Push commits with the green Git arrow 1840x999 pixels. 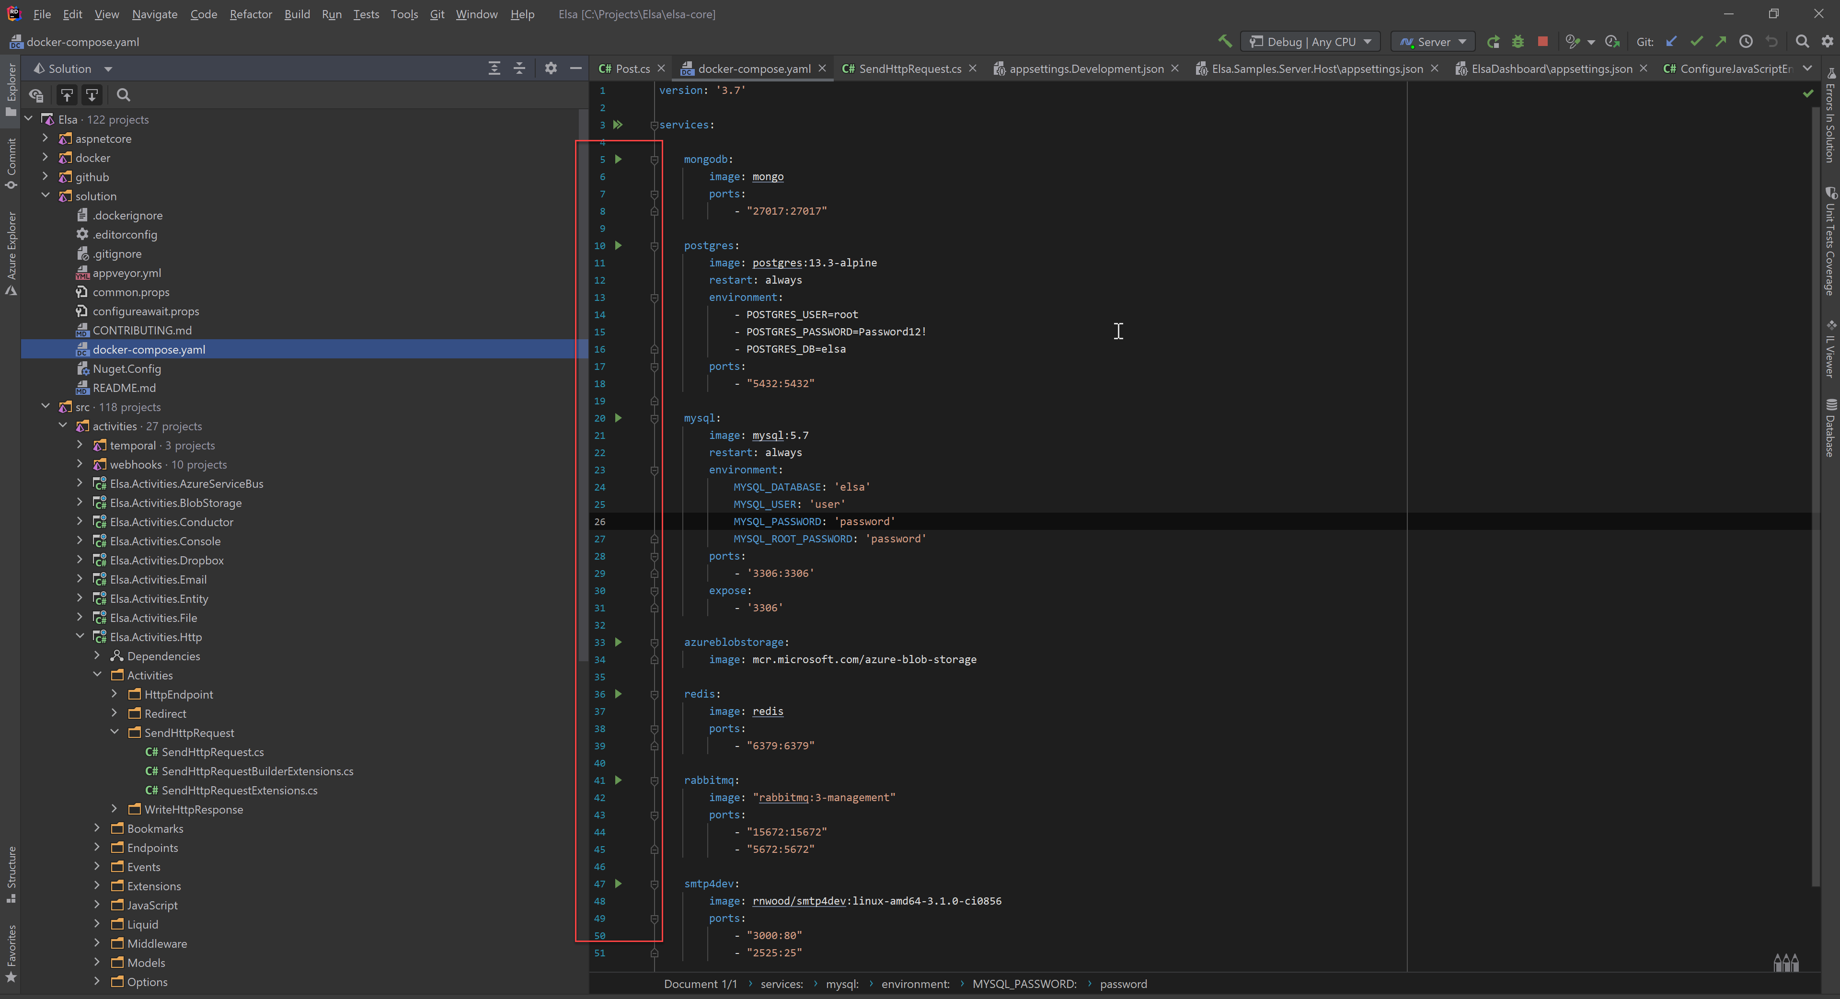pyautogui.click(x=1722, y=41)
